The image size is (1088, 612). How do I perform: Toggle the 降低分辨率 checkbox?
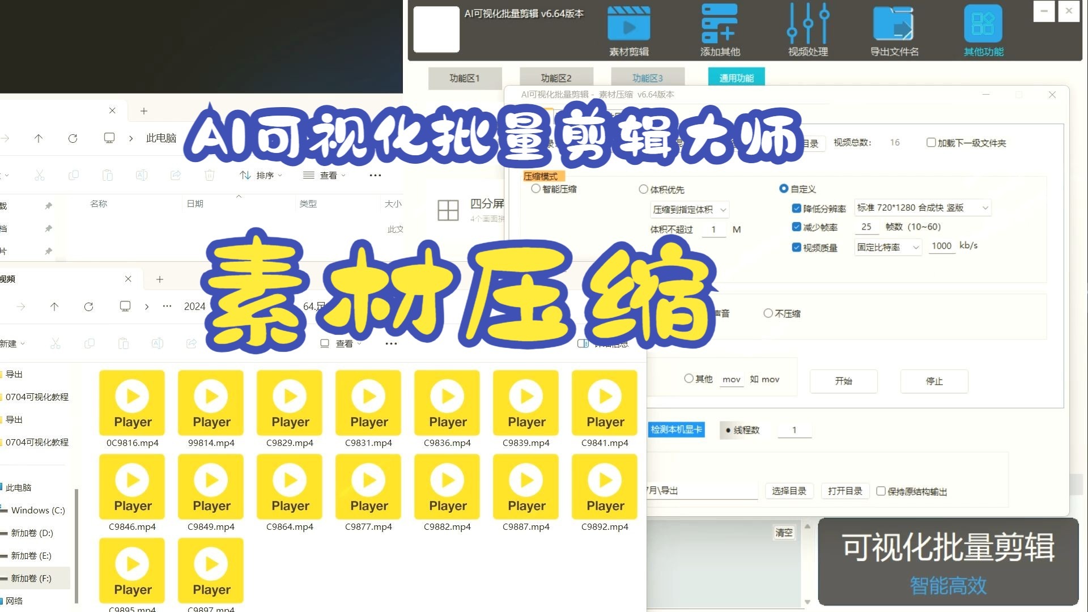[797, 209]
